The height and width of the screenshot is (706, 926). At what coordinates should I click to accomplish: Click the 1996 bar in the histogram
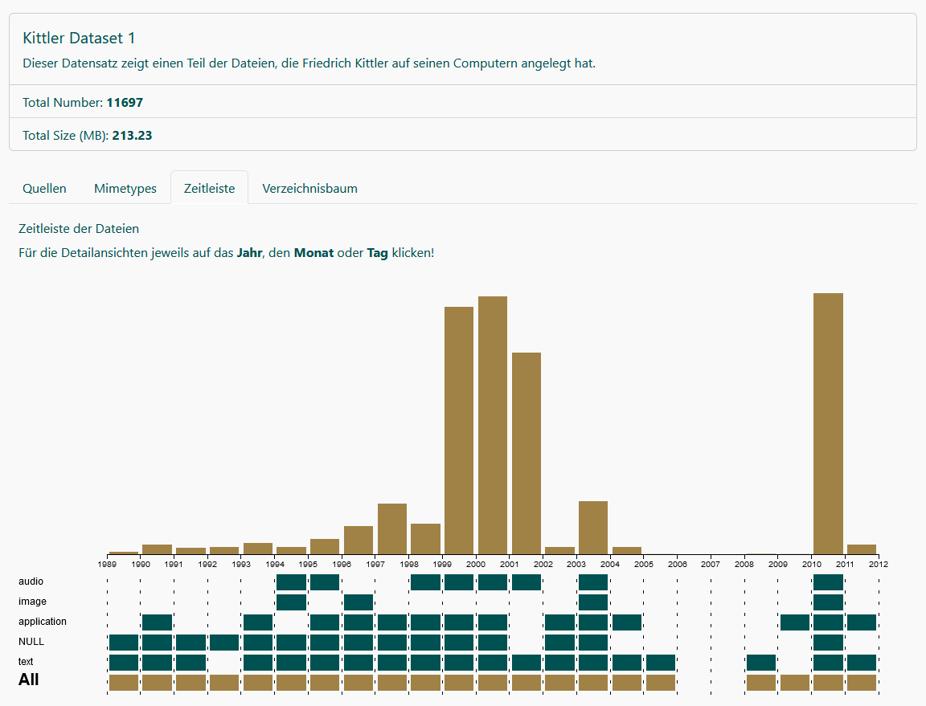pos(359,540)
